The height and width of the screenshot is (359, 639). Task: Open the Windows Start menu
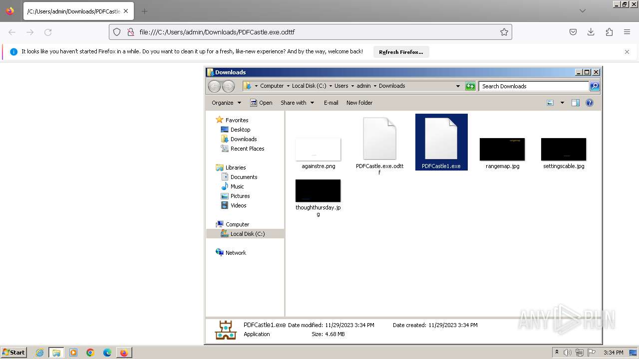tap(14, 352)
